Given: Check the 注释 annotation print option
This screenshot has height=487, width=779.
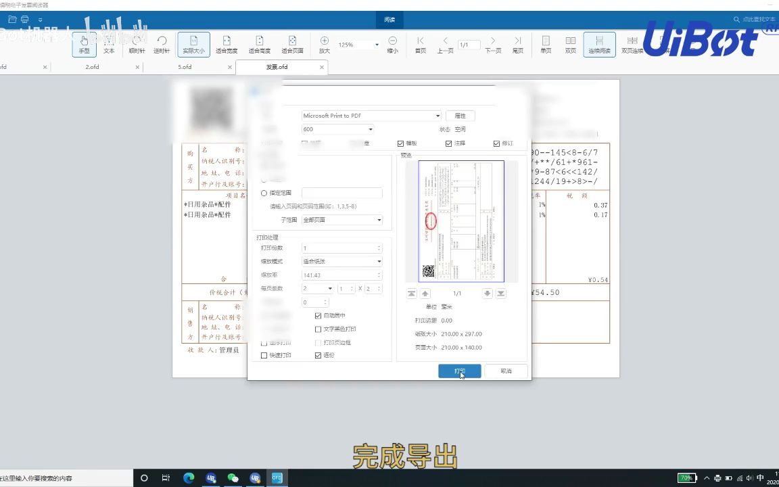Looking at the screenshot, I should tap(448, 143).
